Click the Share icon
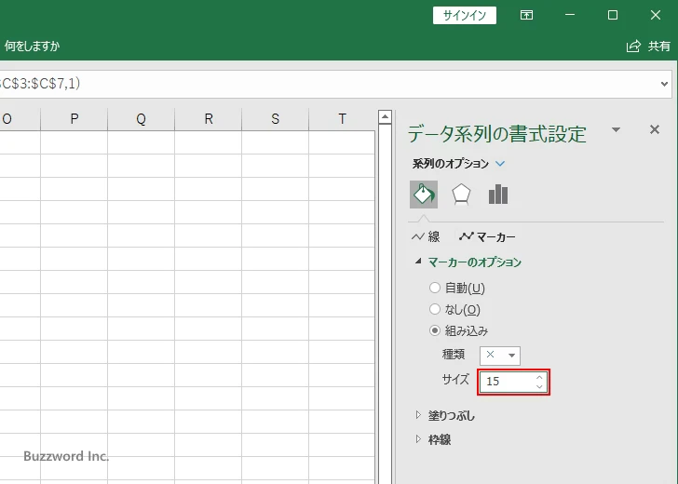 633,46
